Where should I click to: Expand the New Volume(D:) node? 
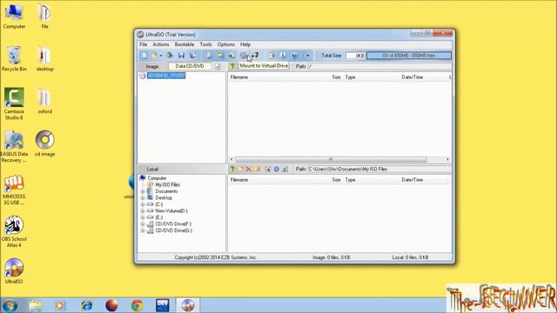point(143,210)
